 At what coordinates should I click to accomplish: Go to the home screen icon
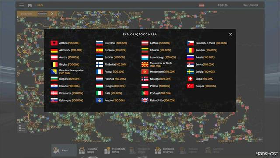[x=30, y=5]
